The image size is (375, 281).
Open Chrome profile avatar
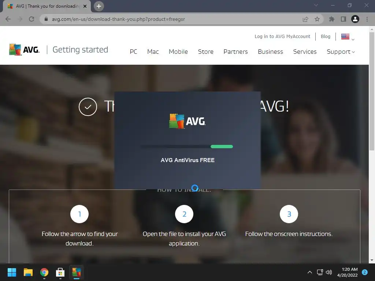pyautogui.click(x=355, y=19)
